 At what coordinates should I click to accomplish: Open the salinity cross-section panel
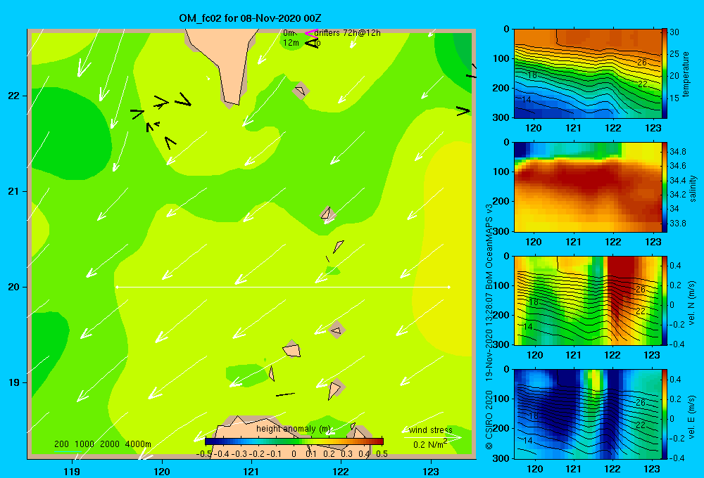point(588,187)
